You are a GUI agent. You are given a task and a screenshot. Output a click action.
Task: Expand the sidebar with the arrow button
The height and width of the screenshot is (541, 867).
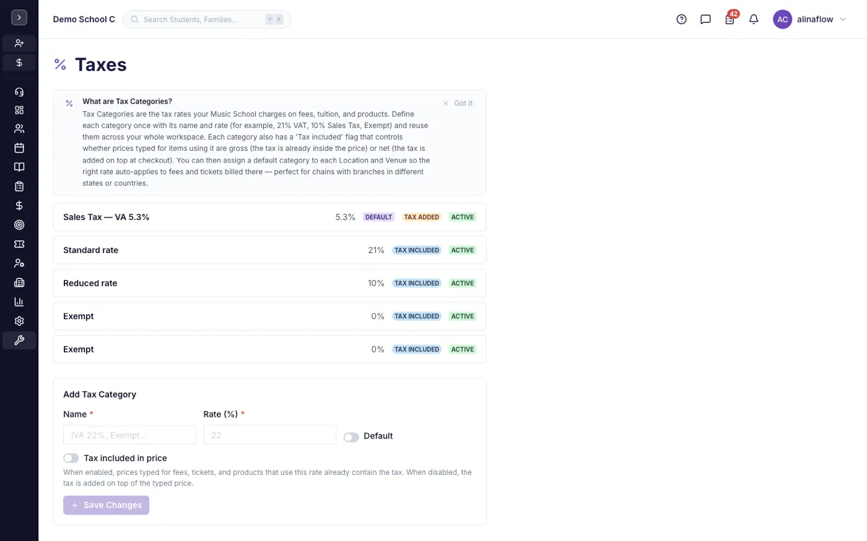19,17
